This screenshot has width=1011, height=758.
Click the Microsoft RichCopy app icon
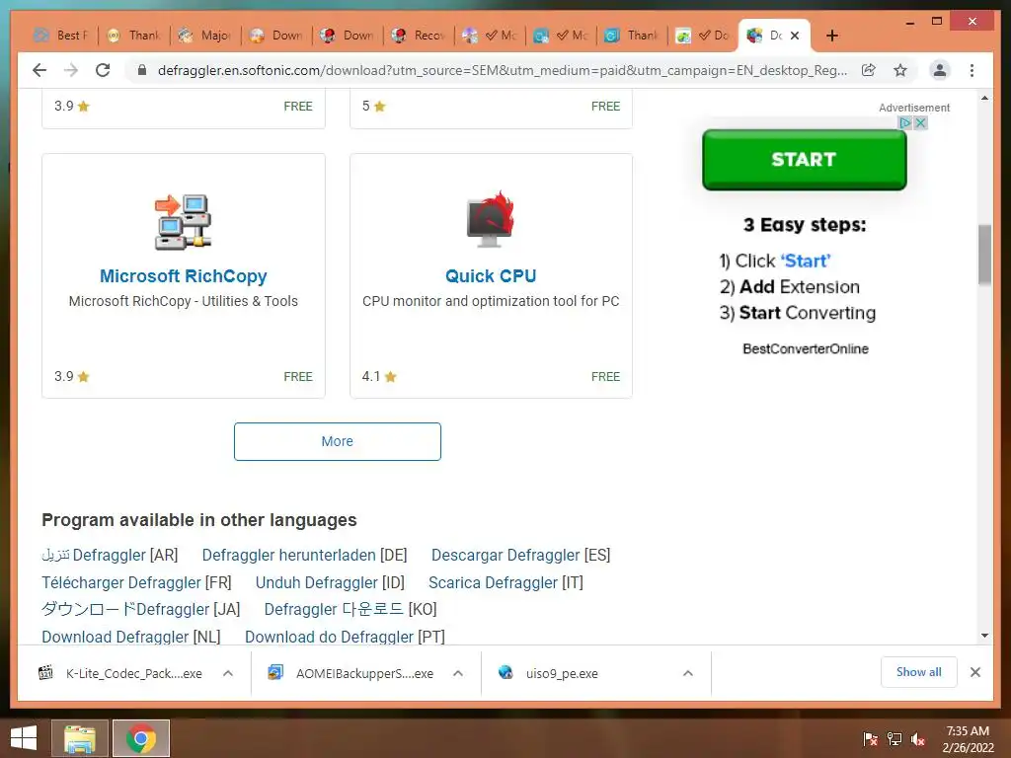tap(183, 221)
